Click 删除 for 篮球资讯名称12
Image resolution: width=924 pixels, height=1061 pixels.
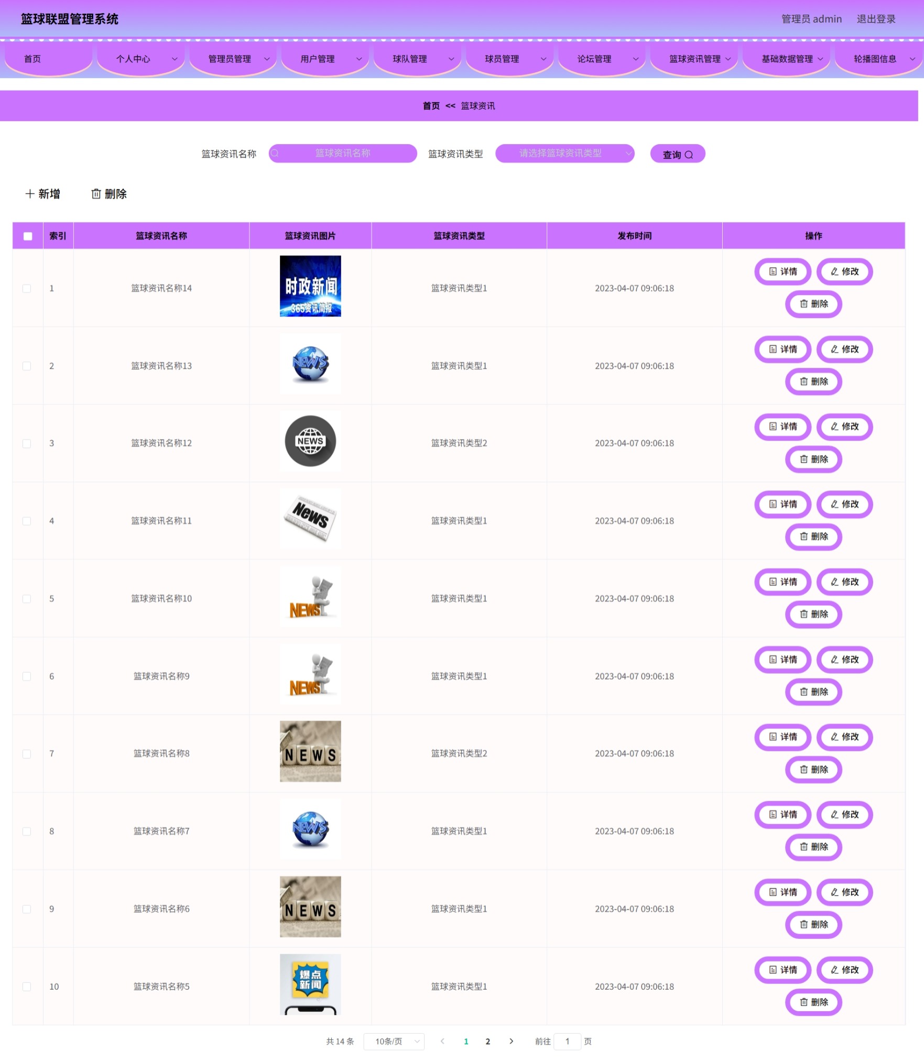coord(813,459)
